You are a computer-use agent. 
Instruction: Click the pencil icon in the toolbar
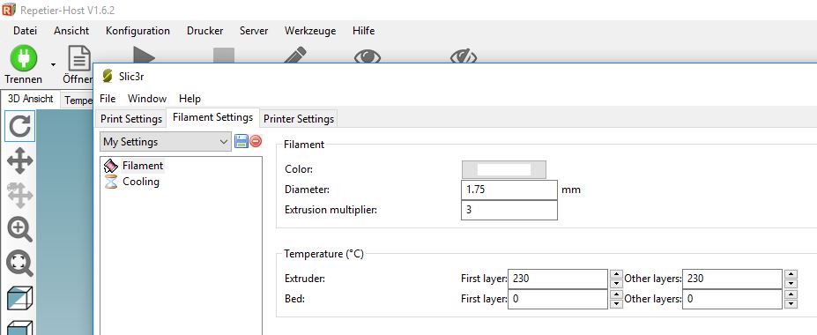295,56
